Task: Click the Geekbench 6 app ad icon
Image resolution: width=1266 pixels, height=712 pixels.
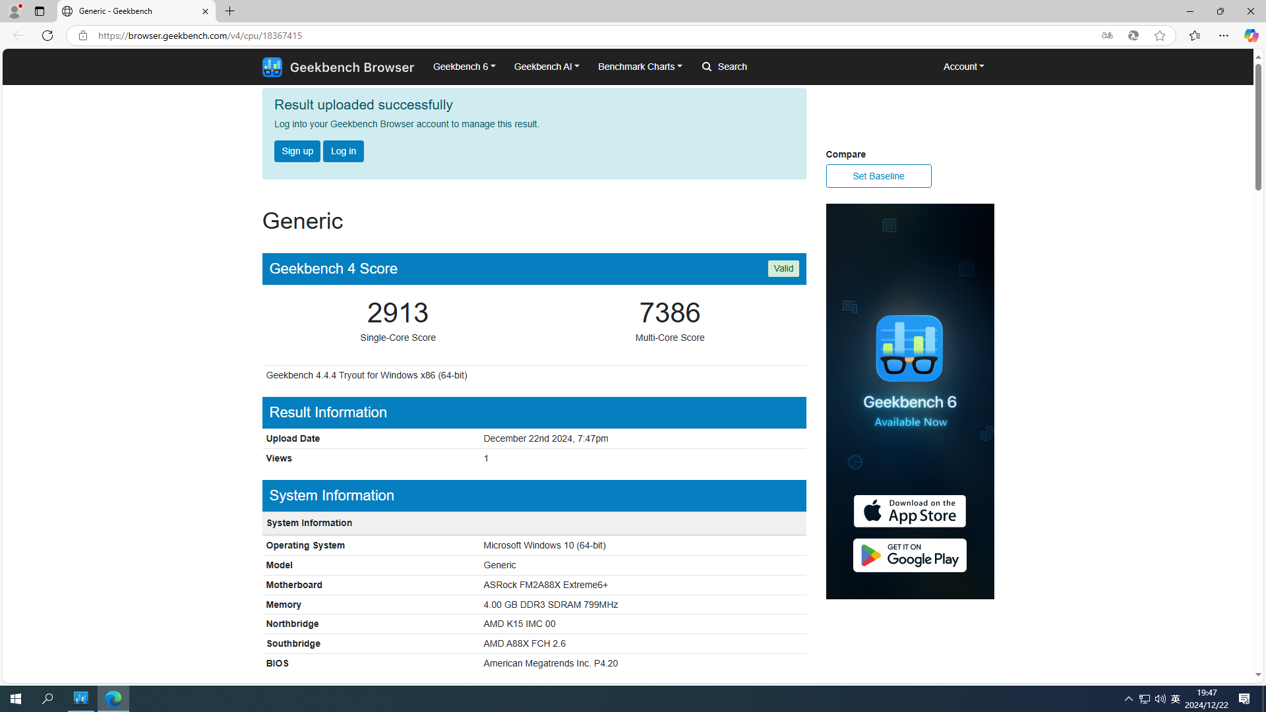Action: (x=909, y=348)
